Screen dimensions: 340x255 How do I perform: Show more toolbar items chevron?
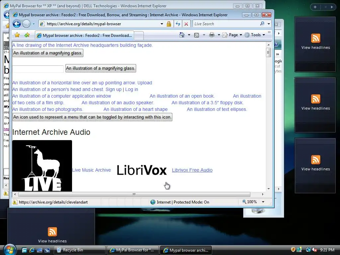tap(269, 32)
